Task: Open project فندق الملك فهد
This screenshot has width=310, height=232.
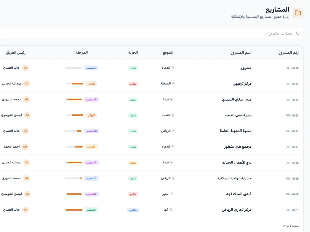Action: click(x=239, y=194)
